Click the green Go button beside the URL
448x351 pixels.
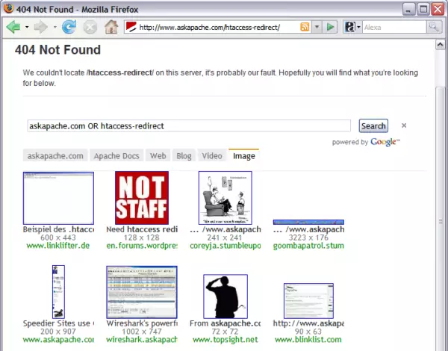pos(332,27)
